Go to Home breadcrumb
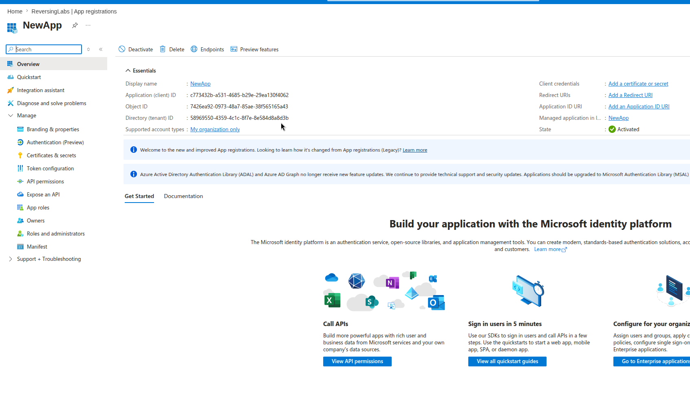 point(15,11)
